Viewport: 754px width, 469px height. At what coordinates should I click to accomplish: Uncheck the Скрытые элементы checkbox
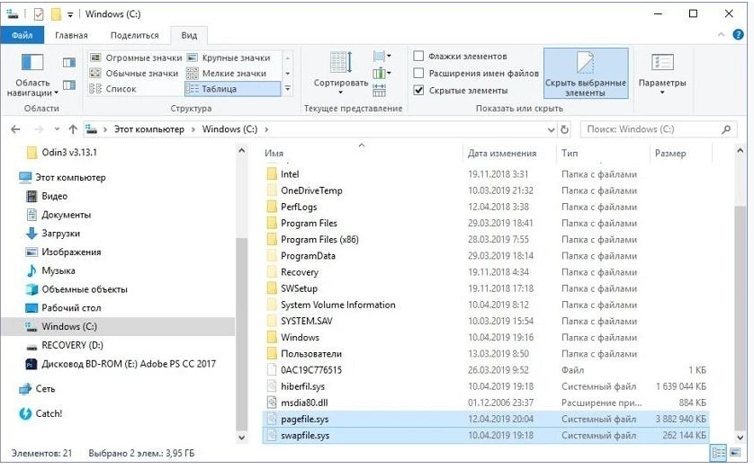[x=418, y=91]
